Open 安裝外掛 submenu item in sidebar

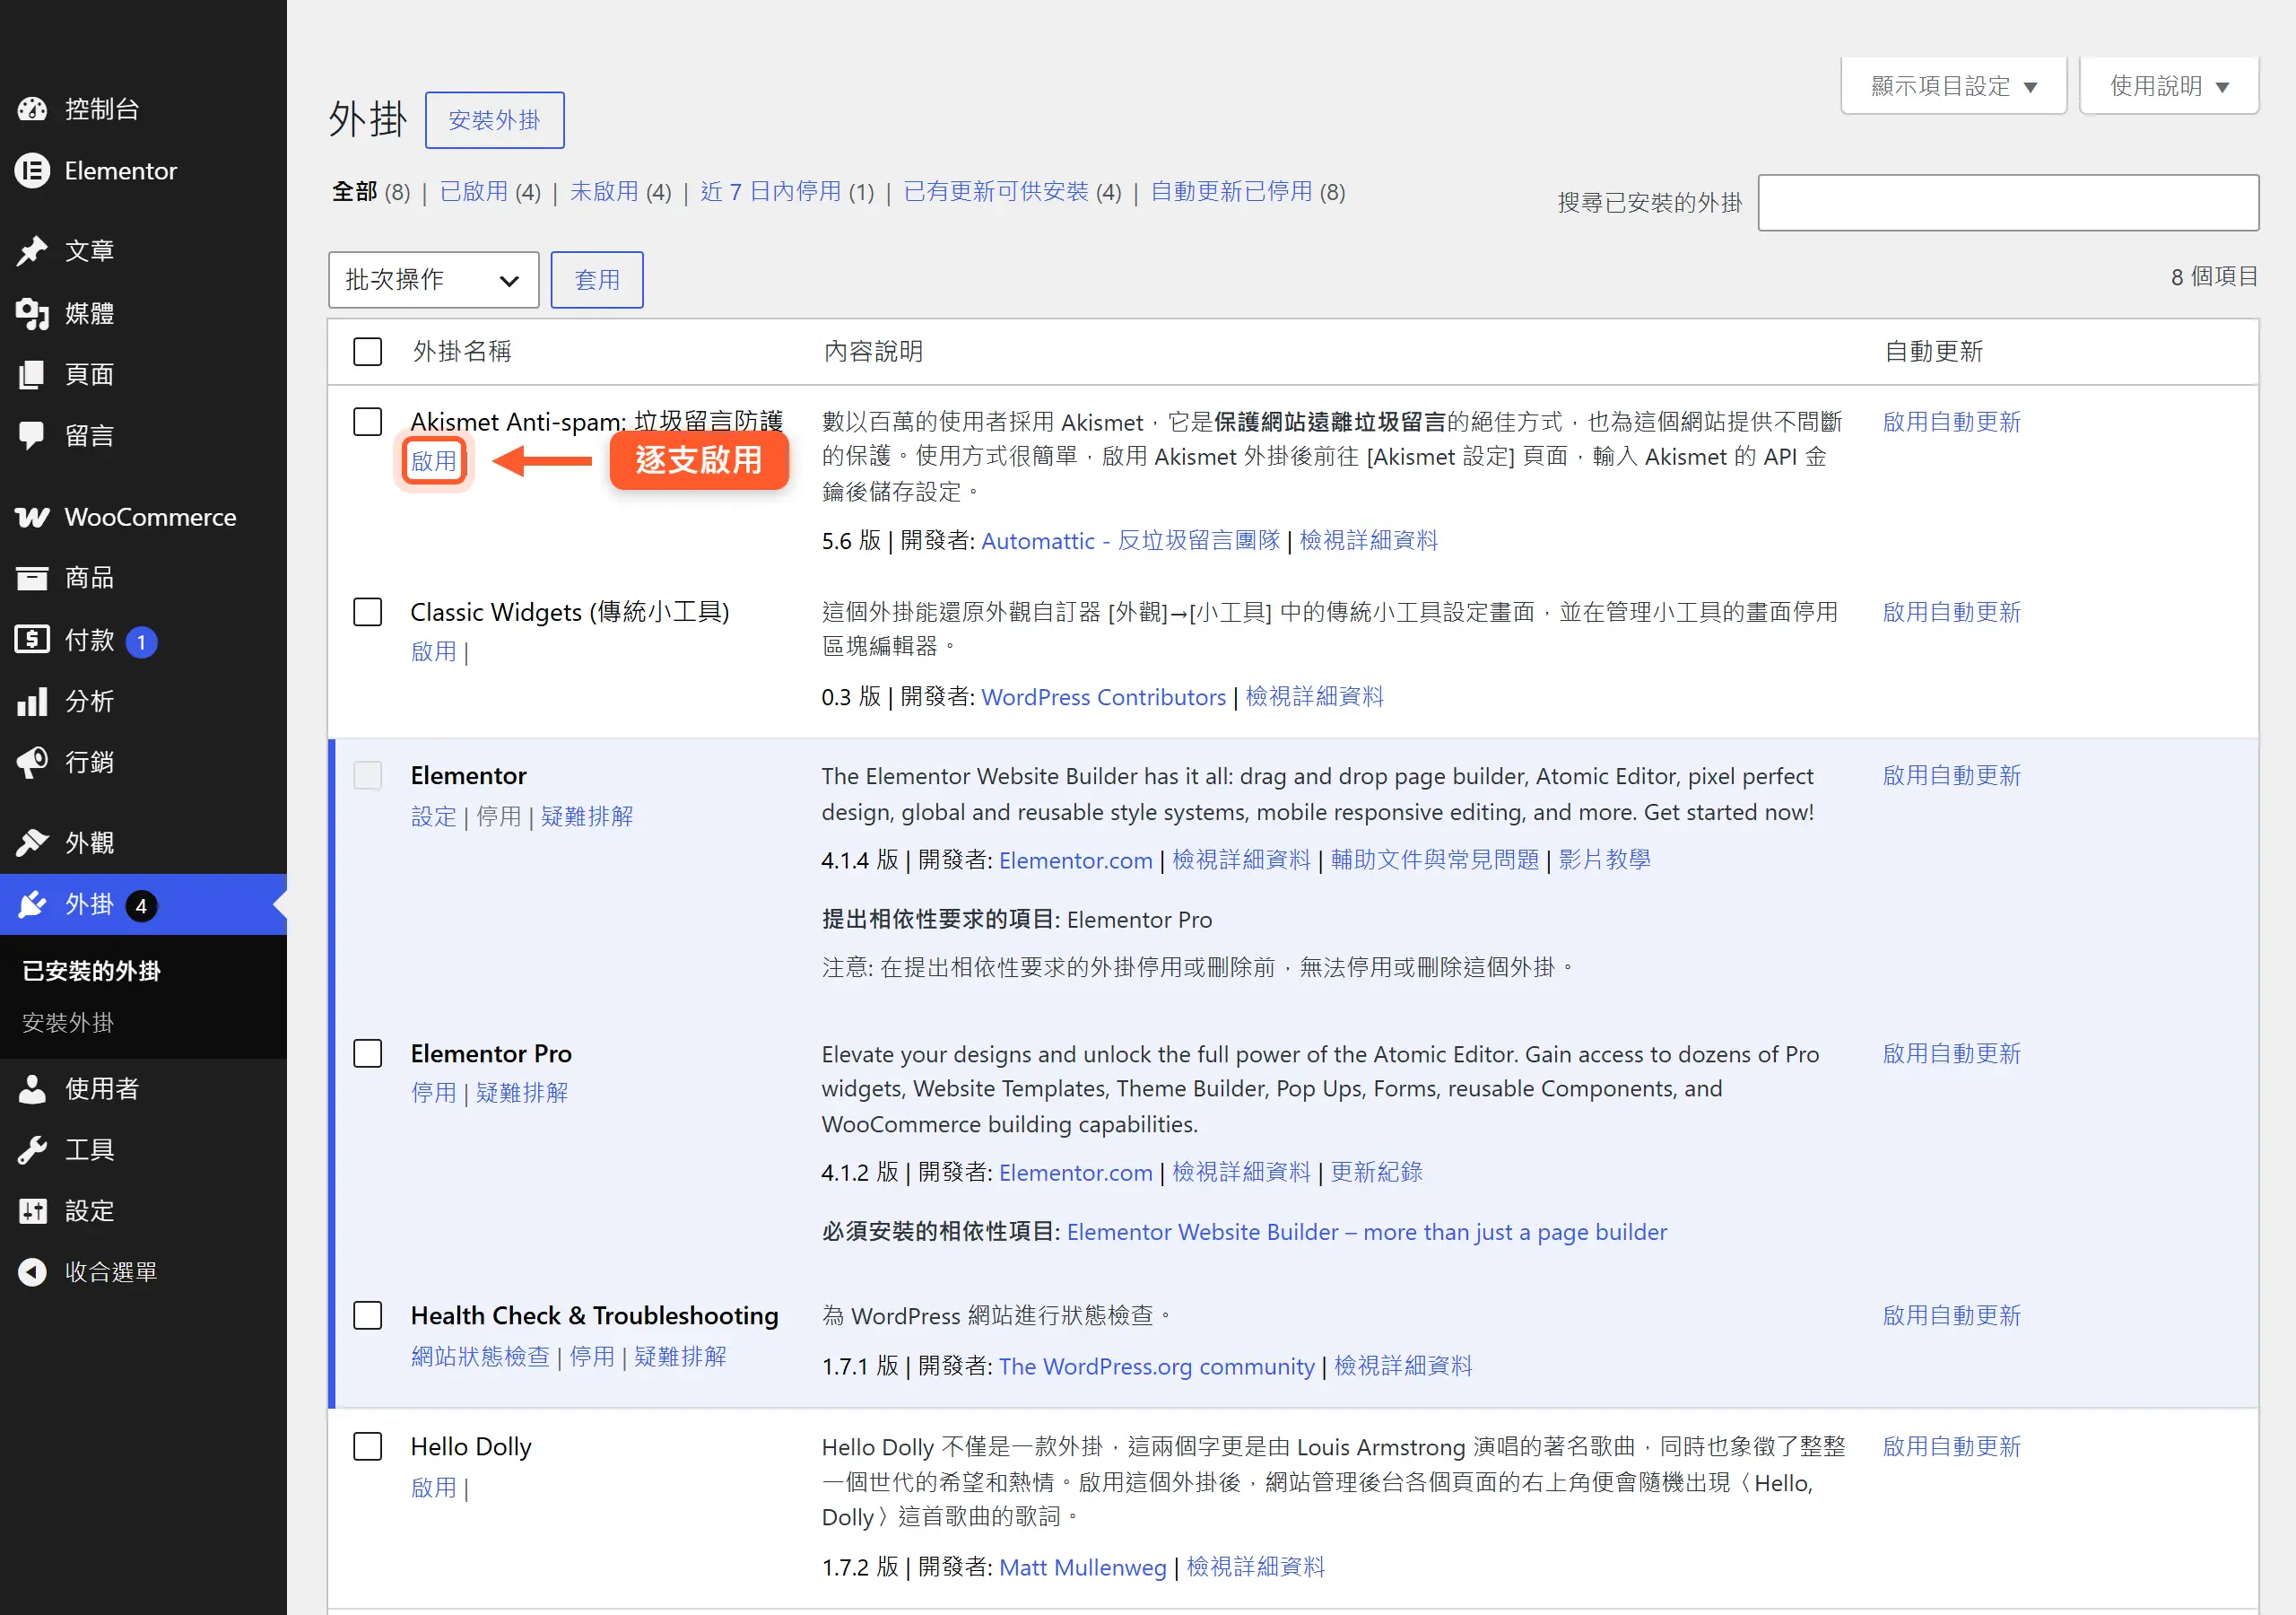pyautogui.click(x=68, y=1023)
